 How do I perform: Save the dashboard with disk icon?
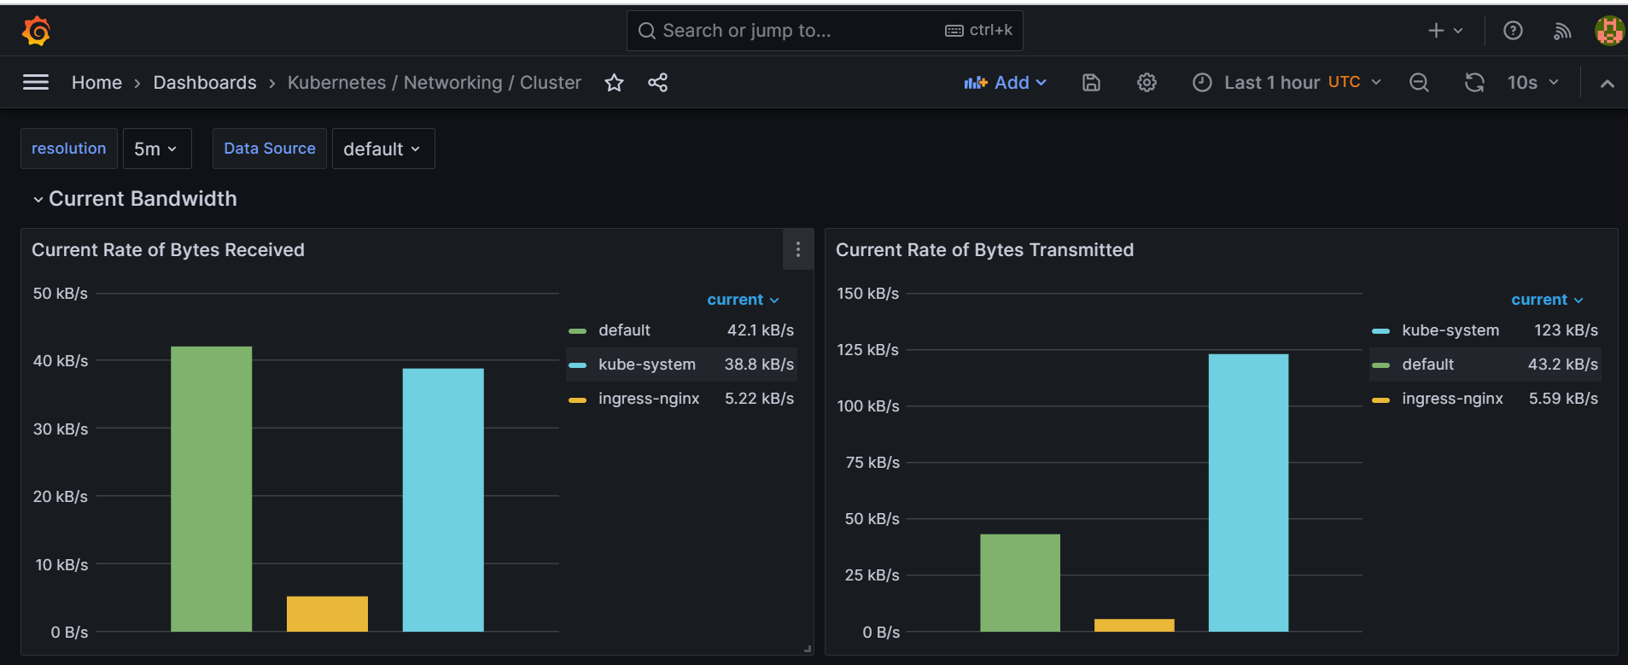(1091, 83)
